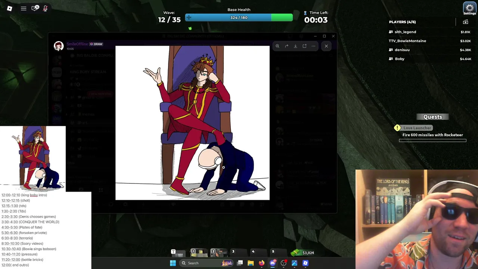
Task: Click schedule line 'Denis chooses games'
Action: point(28,217)
